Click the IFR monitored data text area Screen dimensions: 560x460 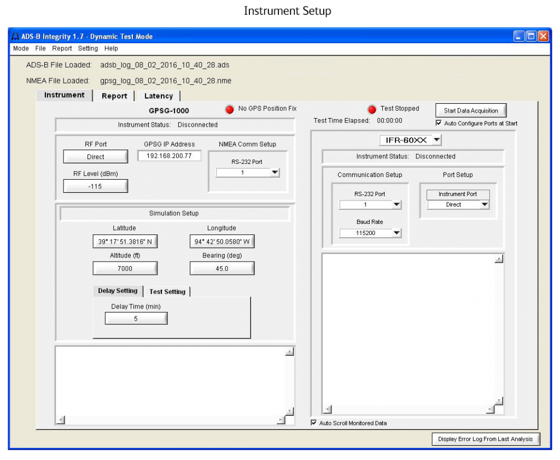pyautogui.click(x=409, y=330)
